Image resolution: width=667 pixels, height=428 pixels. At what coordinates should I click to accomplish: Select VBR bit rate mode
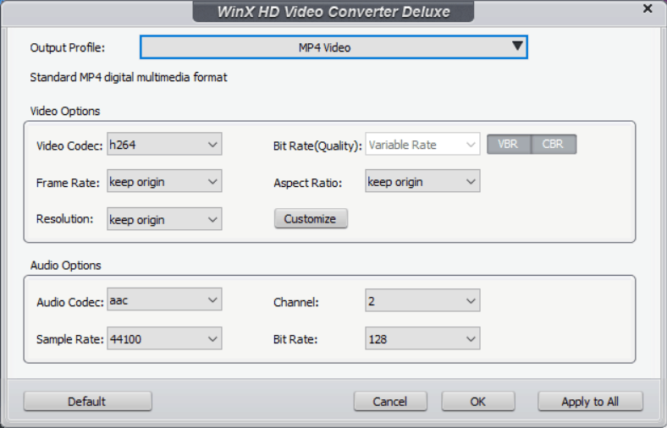click(508, 145)
